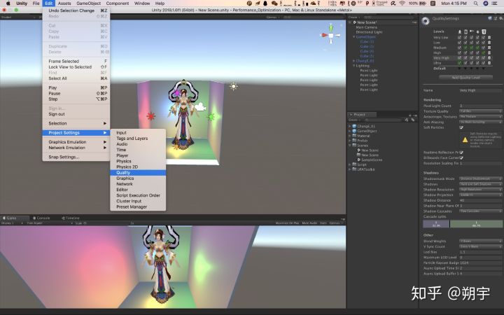Click Preset Manager menu entry
This screenshot has height=315, width=504.
tap(138, 206)
